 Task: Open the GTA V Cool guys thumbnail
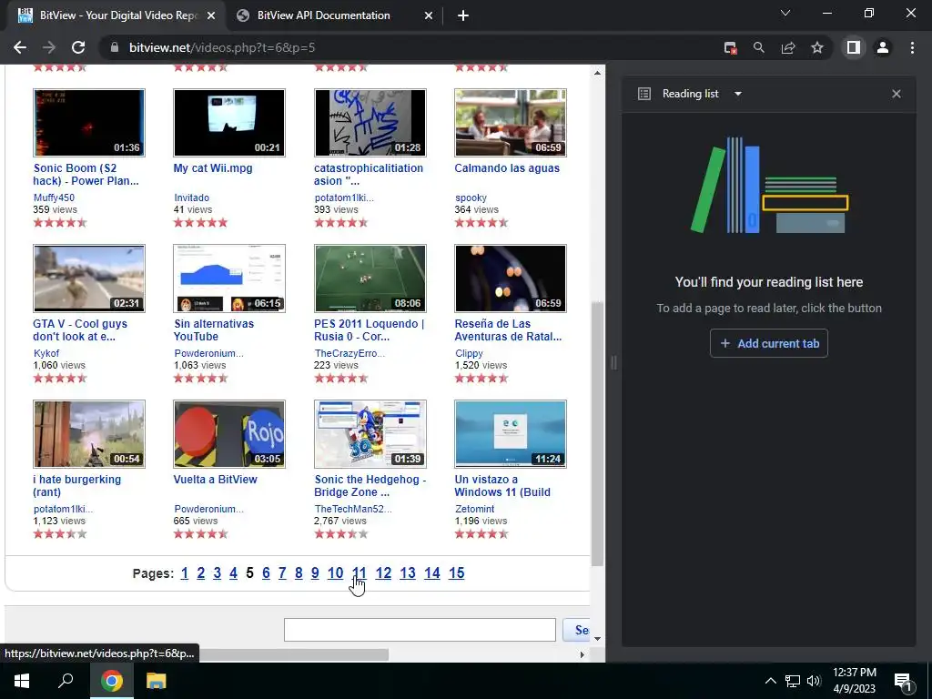pos(89,279)
